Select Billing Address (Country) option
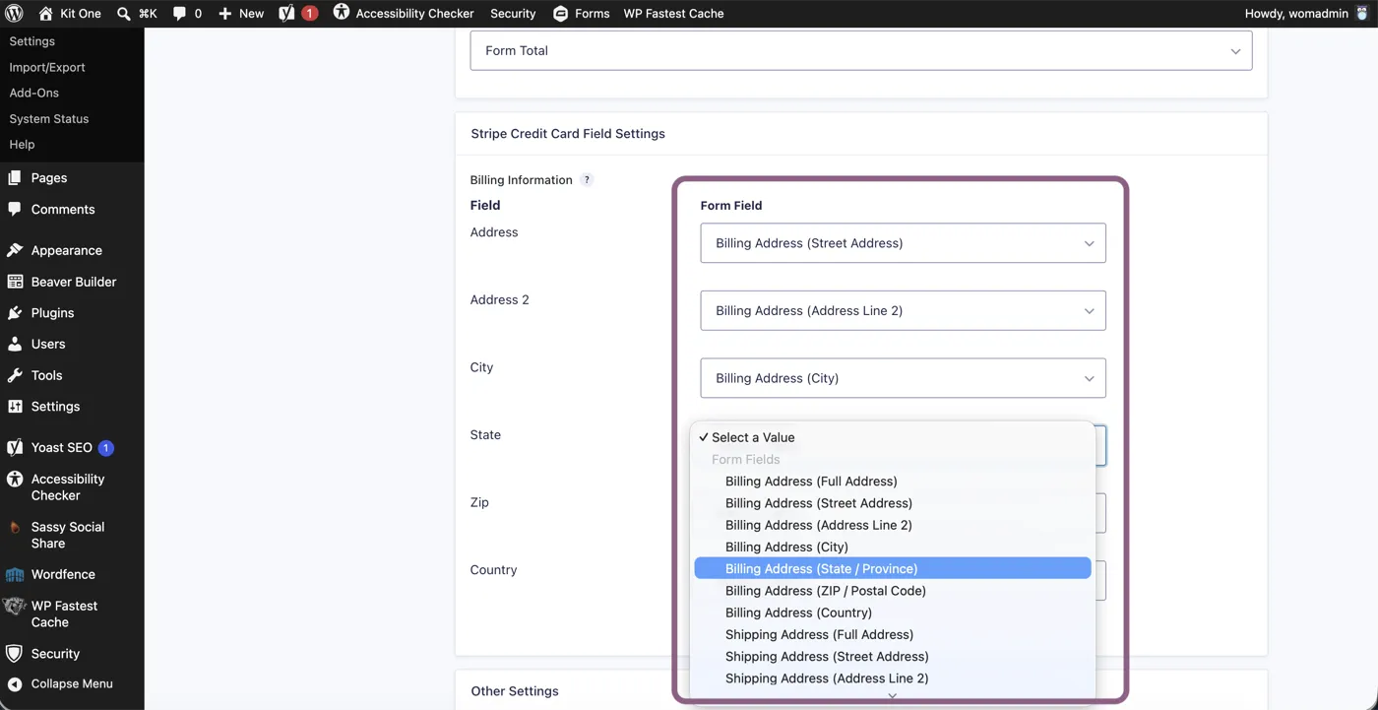 (893, 613)
